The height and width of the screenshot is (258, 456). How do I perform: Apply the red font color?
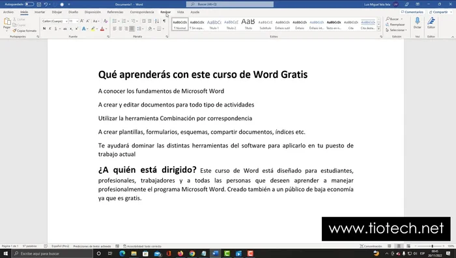click(x=102, y=29)
